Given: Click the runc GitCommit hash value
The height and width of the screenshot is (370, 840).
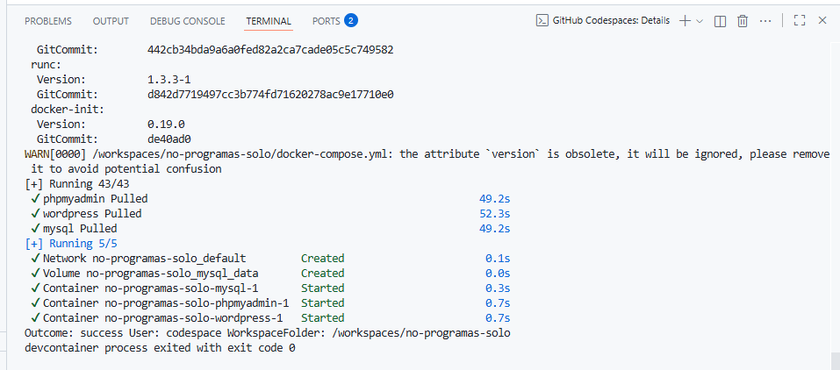Looking at the screenshot, I should point(270,94).
